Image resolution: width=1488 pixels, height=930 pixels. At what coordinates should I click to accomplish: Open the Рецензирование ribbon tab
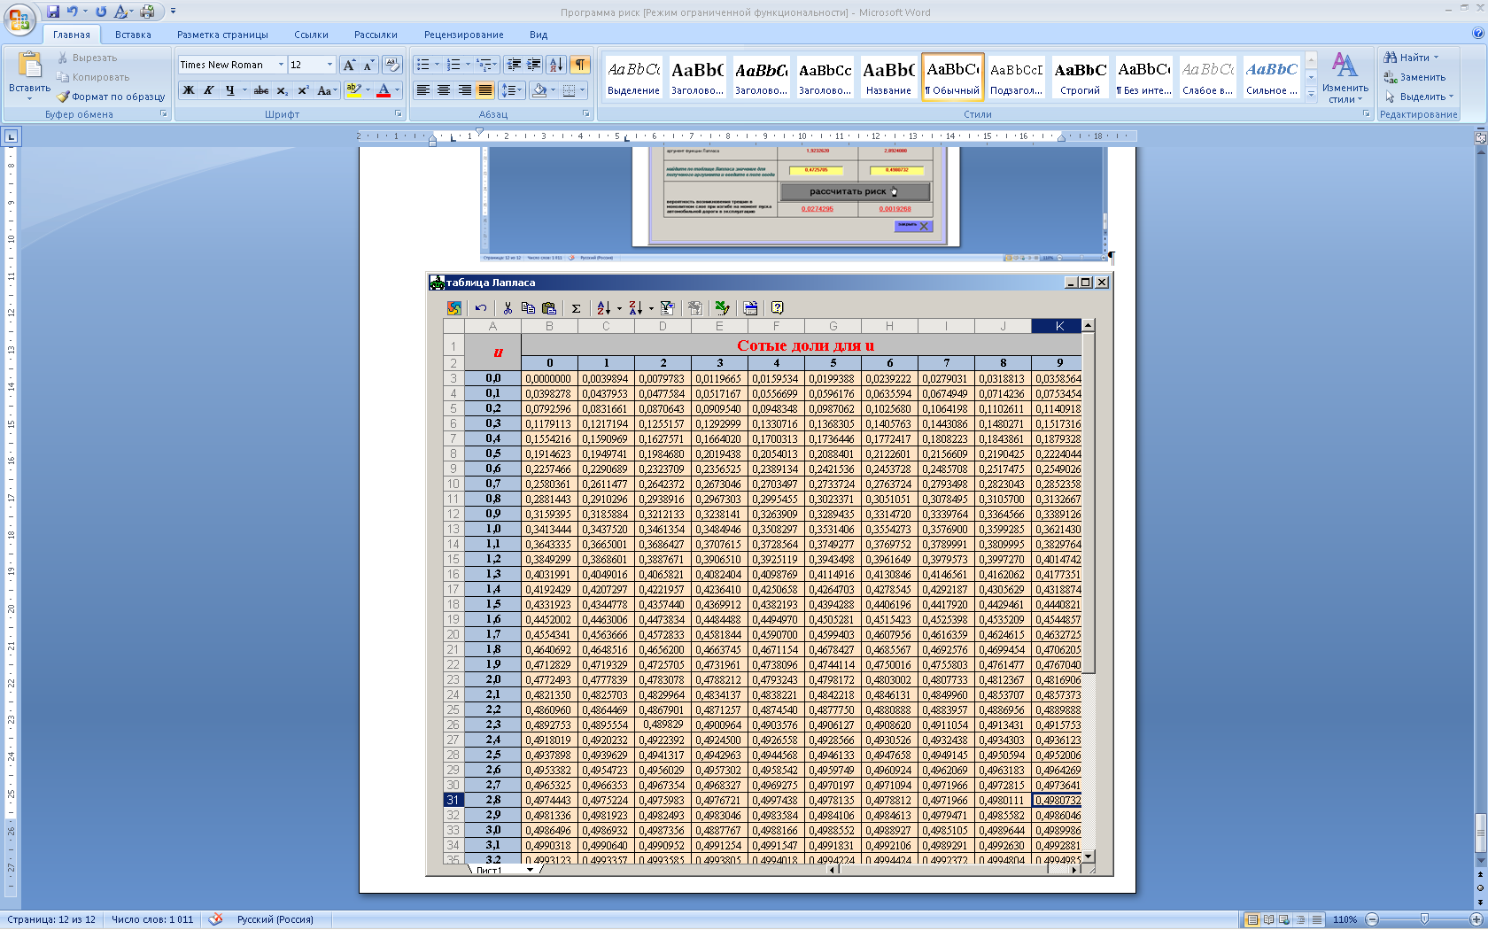click(x=463, y=35)
